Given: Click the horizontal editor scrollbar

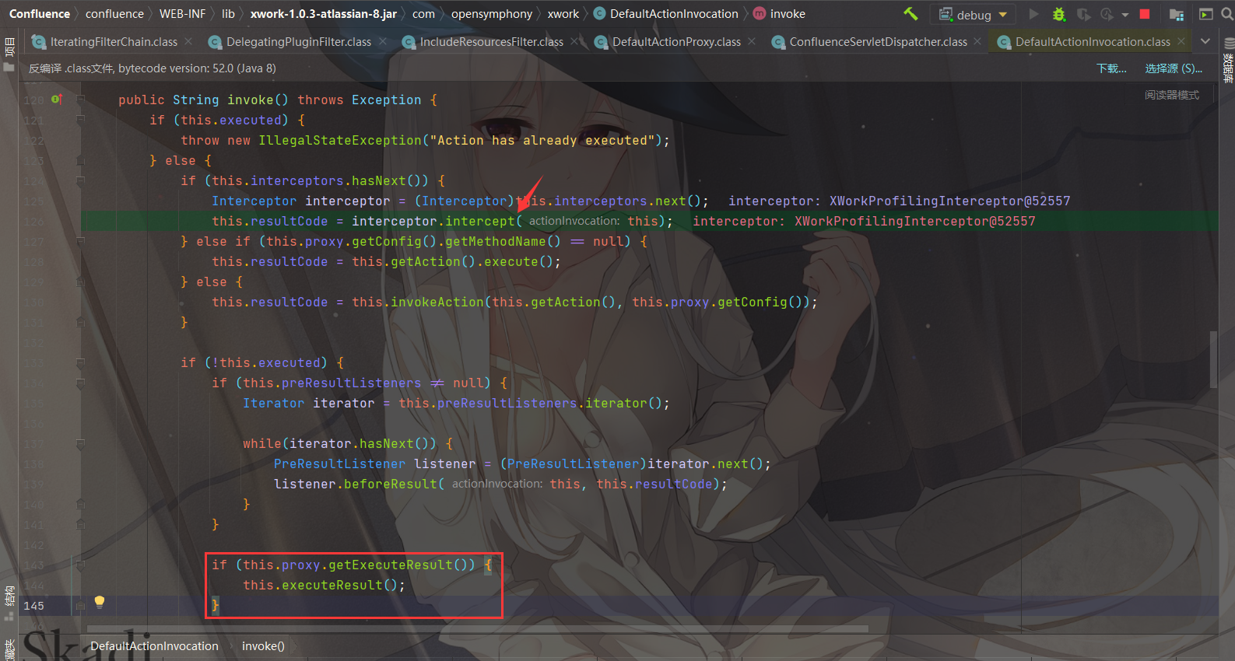Looking at the screenshot, I should pyautogui.click(x=478, y=629).
